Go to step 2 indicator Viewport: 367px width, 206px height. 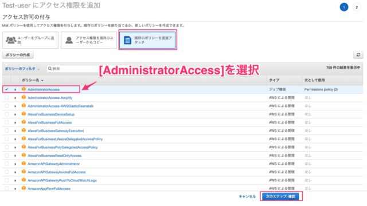click(357, 7)
